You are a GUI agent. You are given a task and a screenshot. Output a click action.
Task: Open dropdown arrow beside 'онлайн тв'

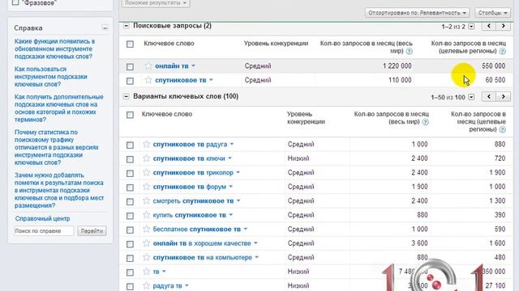tap(193, 66)
